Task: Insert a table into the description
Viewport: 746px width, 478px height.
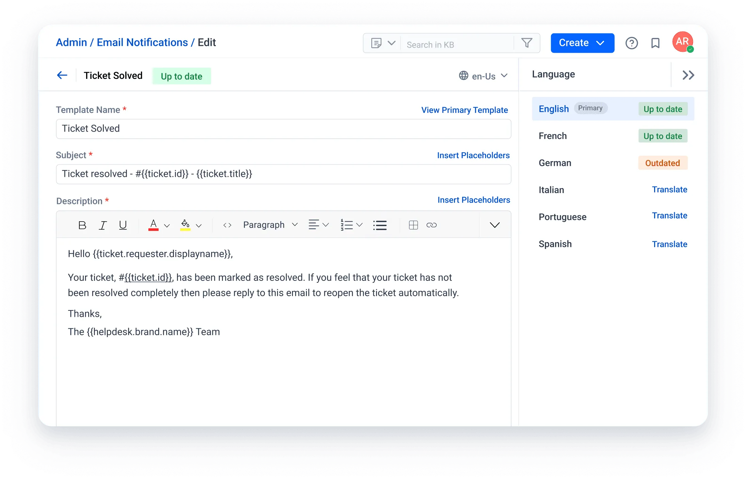Action: click(413, 225)
